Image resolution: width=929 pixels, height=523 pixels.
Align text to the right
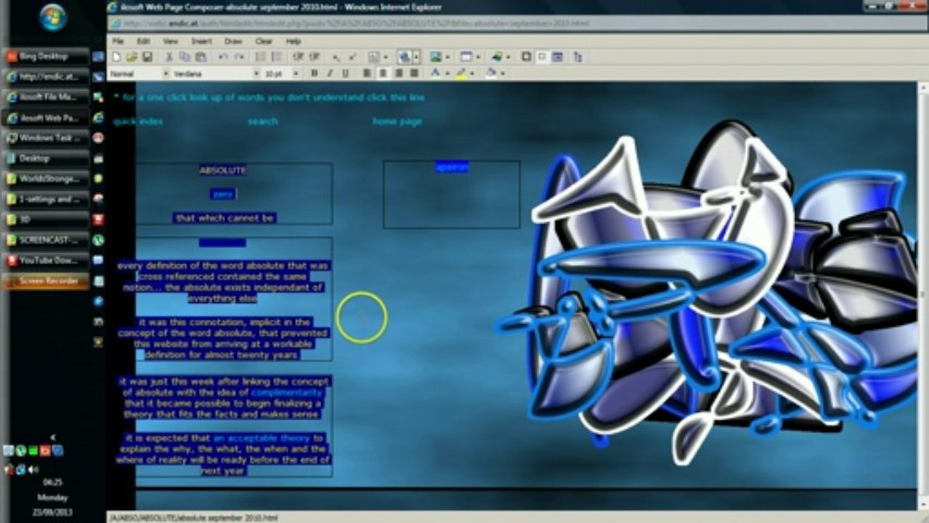tap(399, 73)
